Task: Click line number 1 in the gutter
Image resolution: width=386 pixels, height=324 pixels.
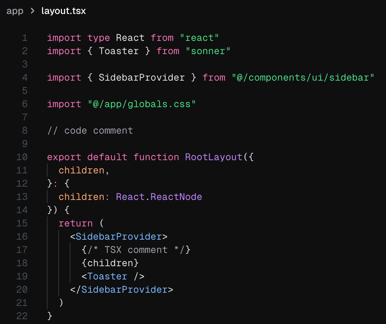Action: (x=24, y=38)
